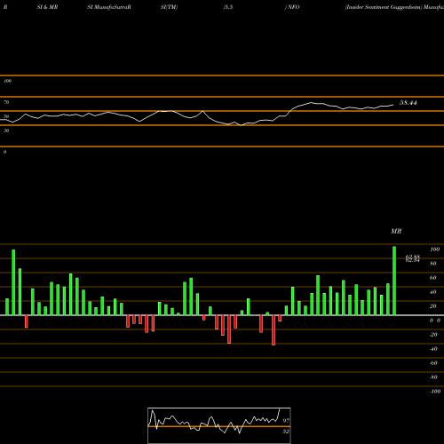Click the RSI 100 level label
Screen dimensions: 444x444
click(x=7, y=81)
